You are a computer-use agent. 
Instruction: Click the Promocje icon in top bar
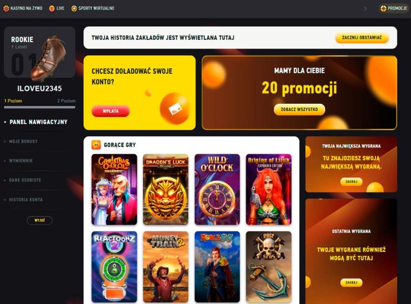[383, 8]
